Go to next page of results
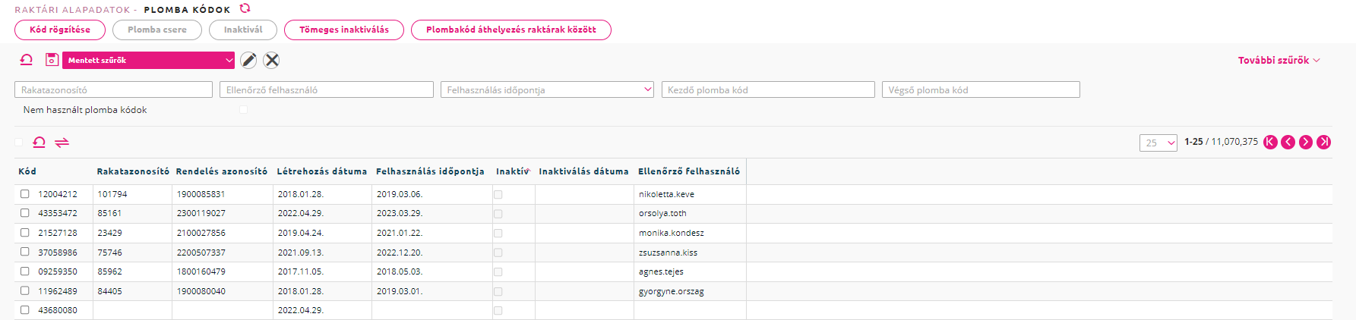Screen dimensions: 1356x320 (1306, 142)
